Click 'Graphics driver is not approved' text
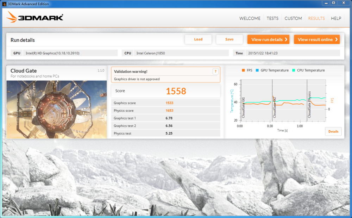352x218 pixels. coord(137,79)
